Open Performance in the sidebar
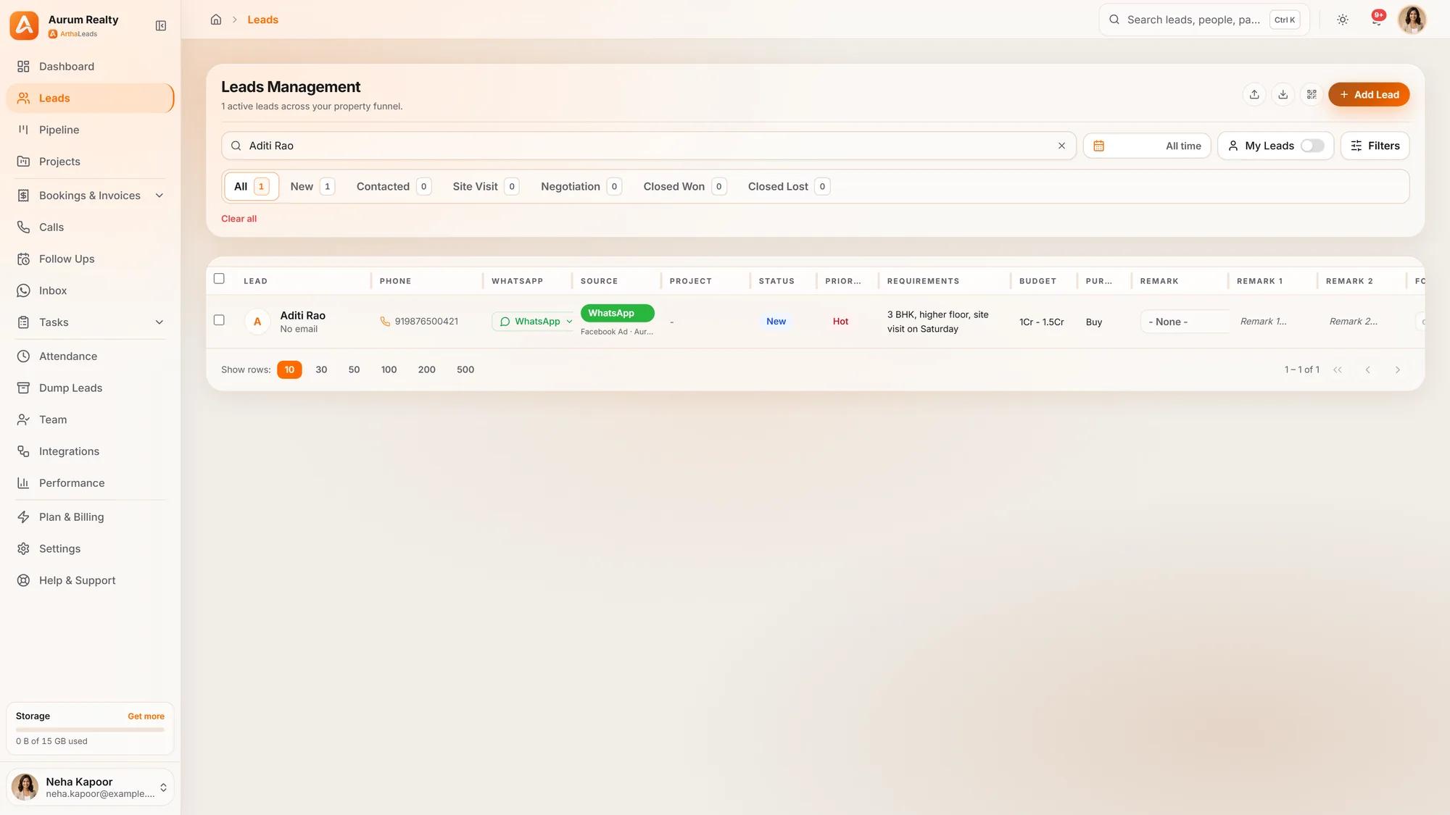The width and height of the screenshot is (1450, 815). coord(90,483)
